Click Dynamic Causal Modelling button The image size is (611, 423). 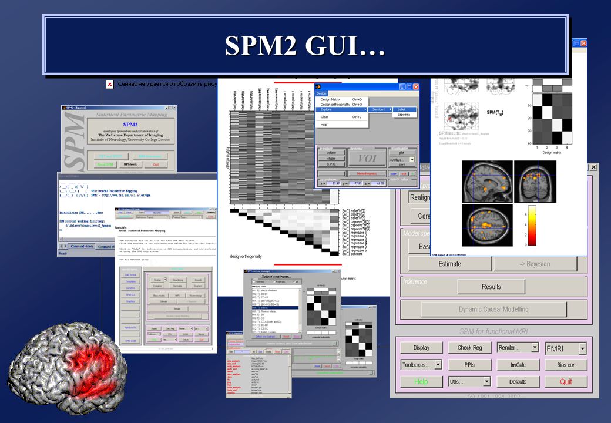tap(493, 309)
